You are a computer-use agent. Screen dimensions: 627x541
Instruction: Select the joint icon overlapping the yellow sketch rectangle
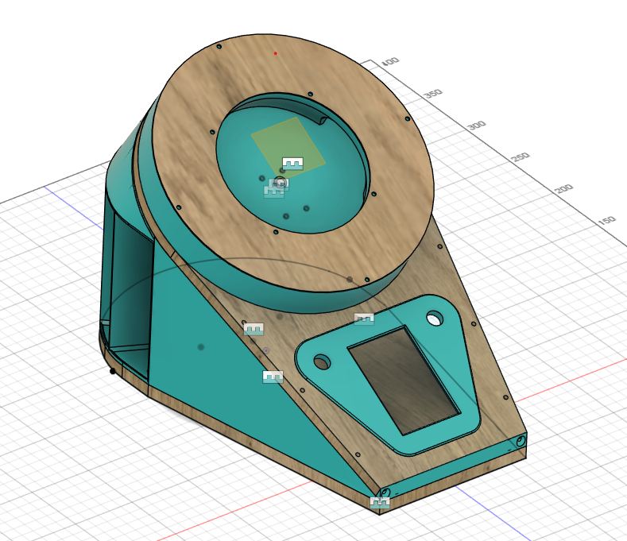point(292,164)
